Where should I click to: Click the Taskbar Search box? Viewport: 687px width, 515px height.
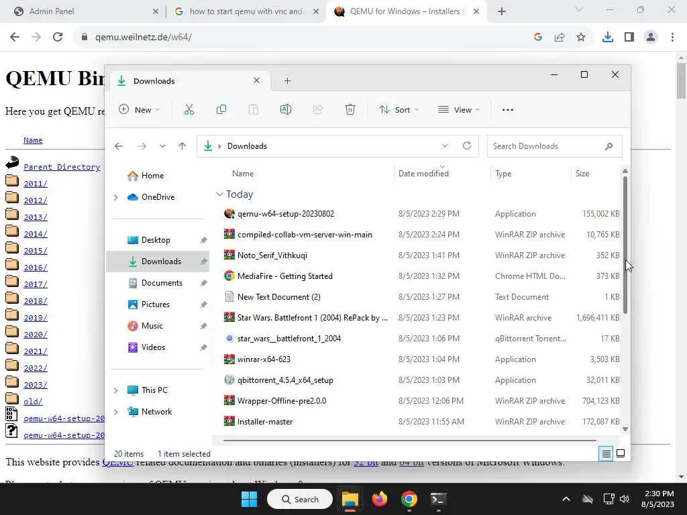coord(300,499)
